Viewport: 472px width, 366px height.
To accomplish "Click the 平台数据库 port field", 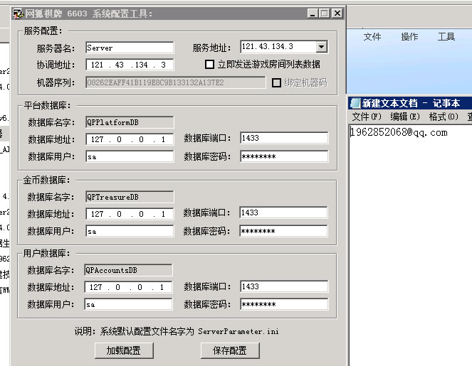I will (283, 138).
